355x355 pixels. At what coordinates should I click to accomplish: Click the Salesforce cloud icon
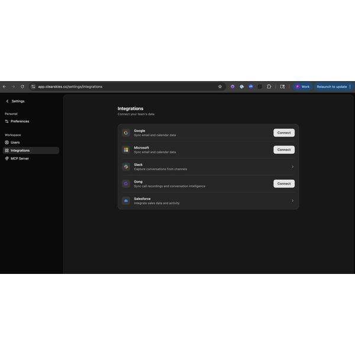pos(126,201)
